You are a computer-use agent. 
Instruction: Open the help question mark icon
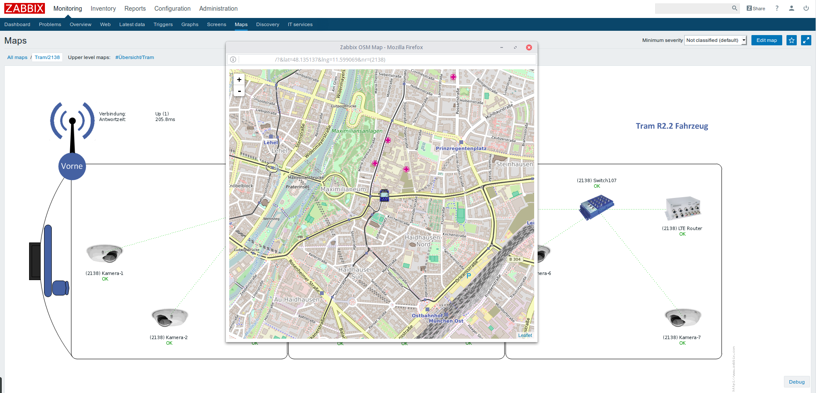click(777, 8)
